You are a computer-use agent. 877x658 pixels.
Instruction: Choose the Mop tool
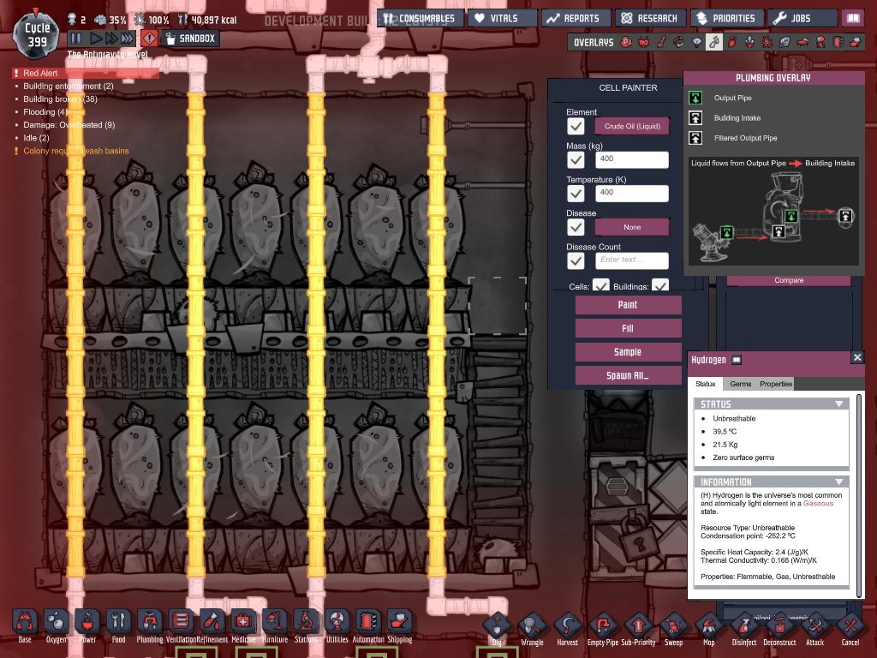pos(708,626)
